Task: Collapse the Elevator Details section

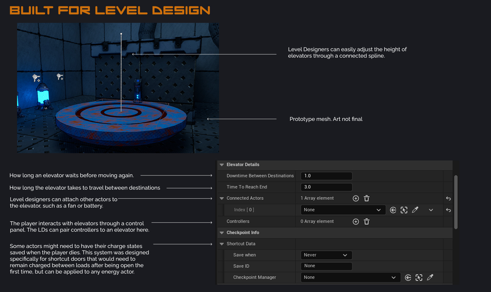Action: pos(222,165)
